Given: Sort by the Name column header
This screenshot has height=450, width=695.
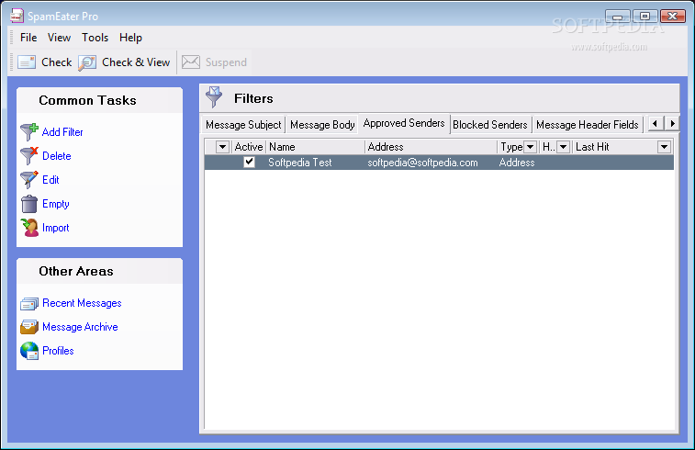Looking at the screenshot, I should coord(316,147).
